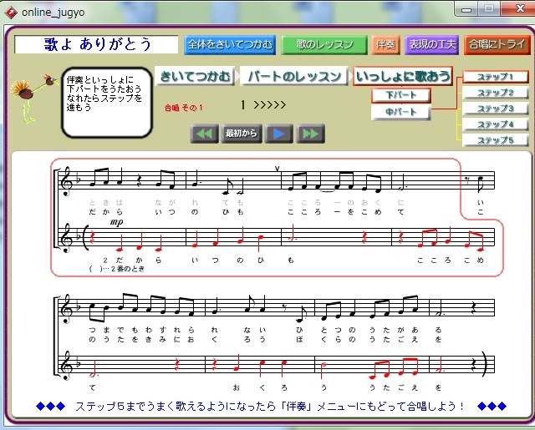
Task: Click the breath mark V above the top staff
Action: coord(277,169)
